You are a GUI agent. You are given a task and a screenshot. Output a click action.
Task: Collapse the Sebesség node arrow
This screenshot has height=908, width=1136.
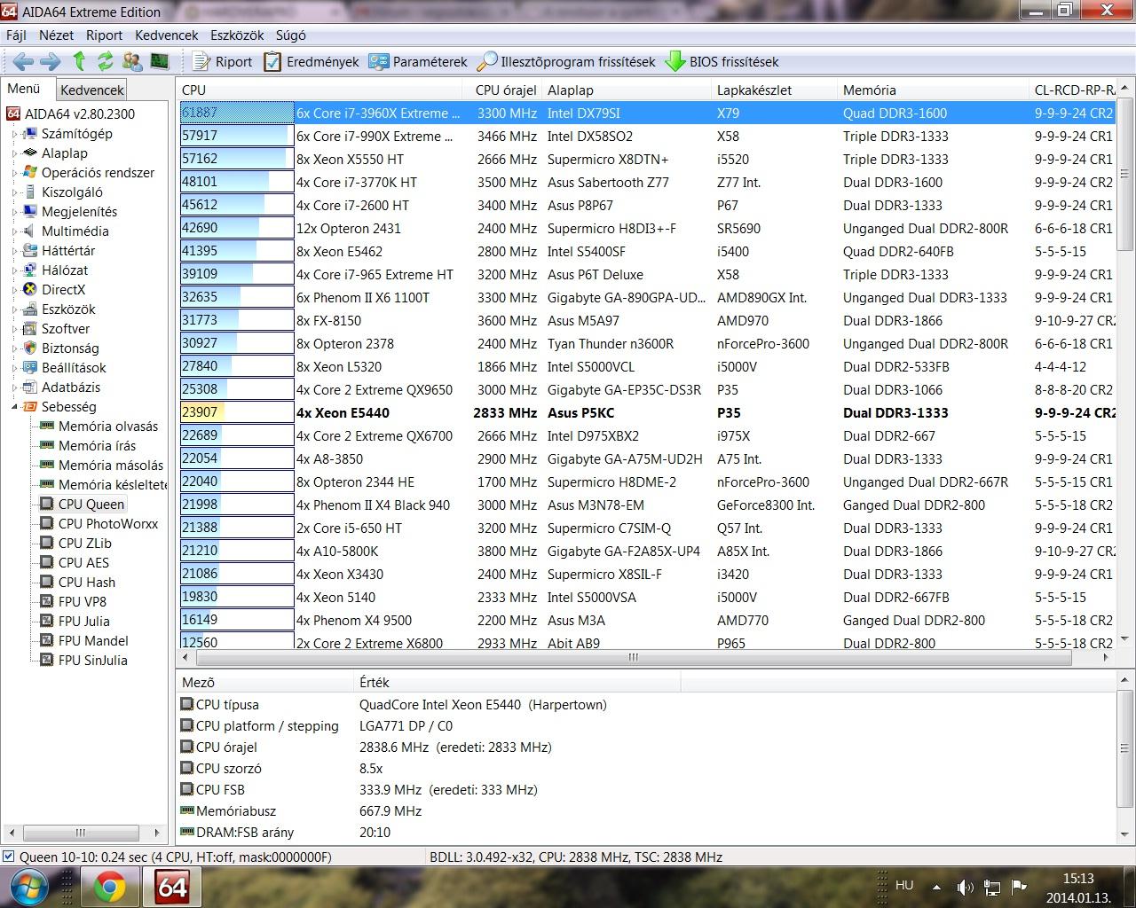[14, 407]
